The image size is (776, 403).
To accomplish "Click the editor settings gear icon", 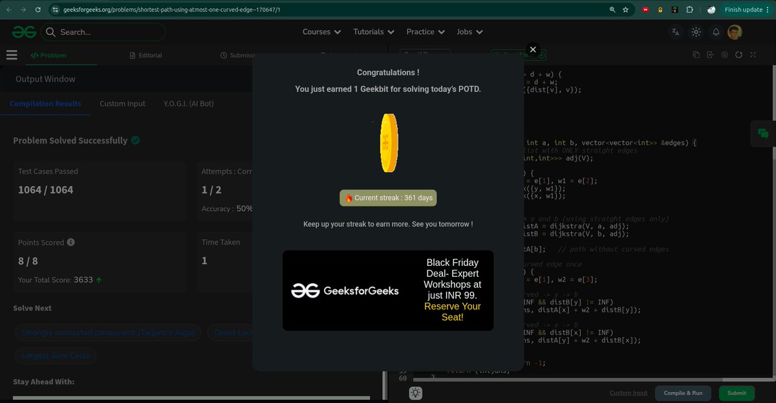I will click(724, 55).
